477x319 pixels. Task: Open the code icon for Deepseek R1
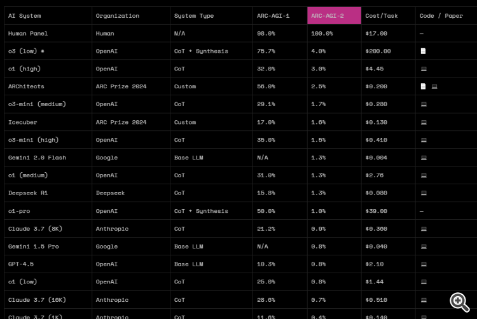[x=424, y=193]
